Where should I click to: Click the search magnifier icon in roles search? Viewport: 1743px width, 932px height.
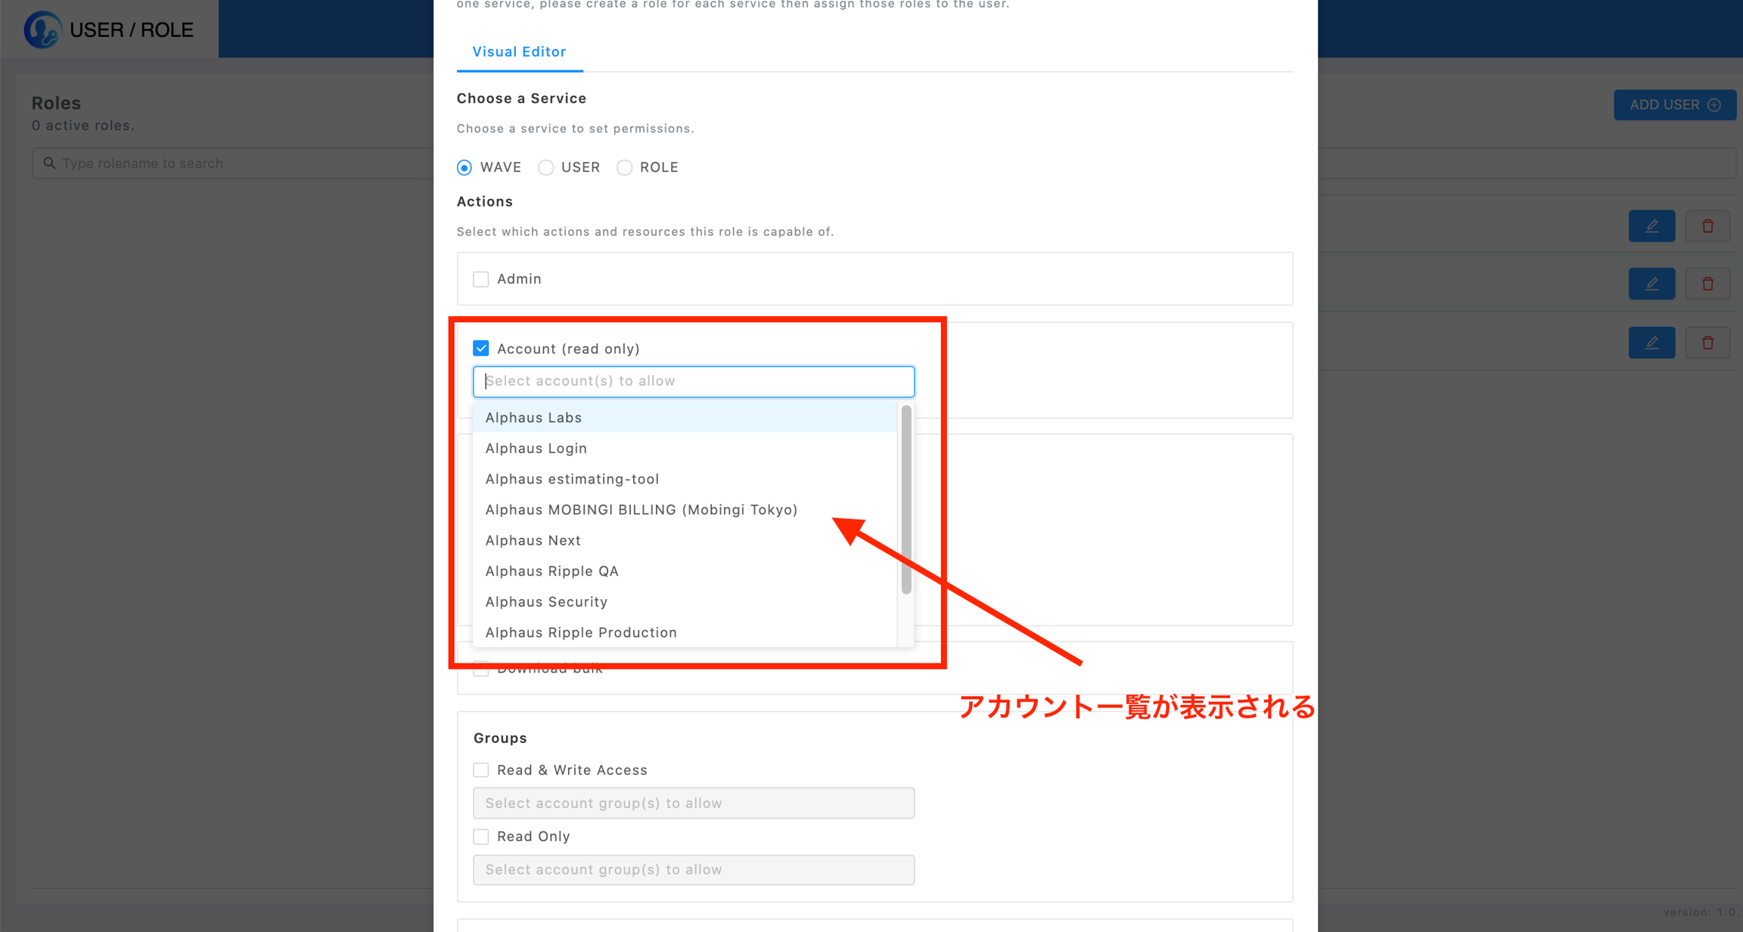click(49, 163)
